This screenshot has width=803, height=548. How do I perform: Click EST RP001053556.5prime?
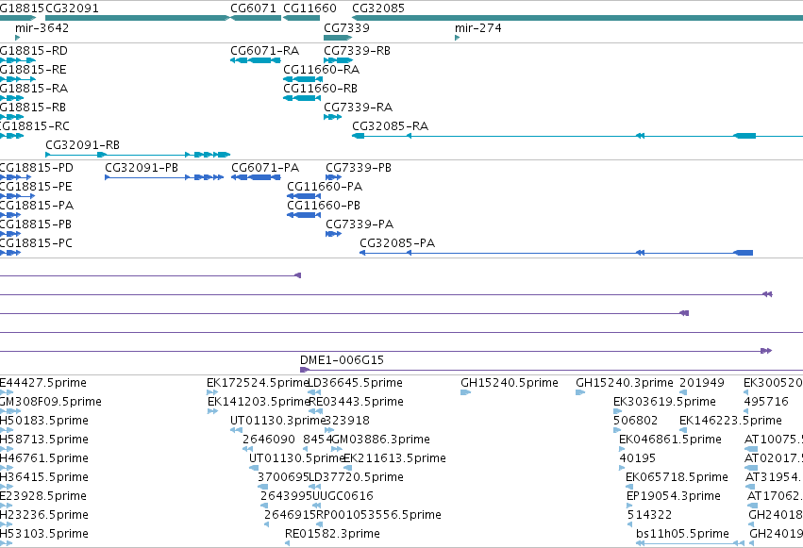coord(378,515)
